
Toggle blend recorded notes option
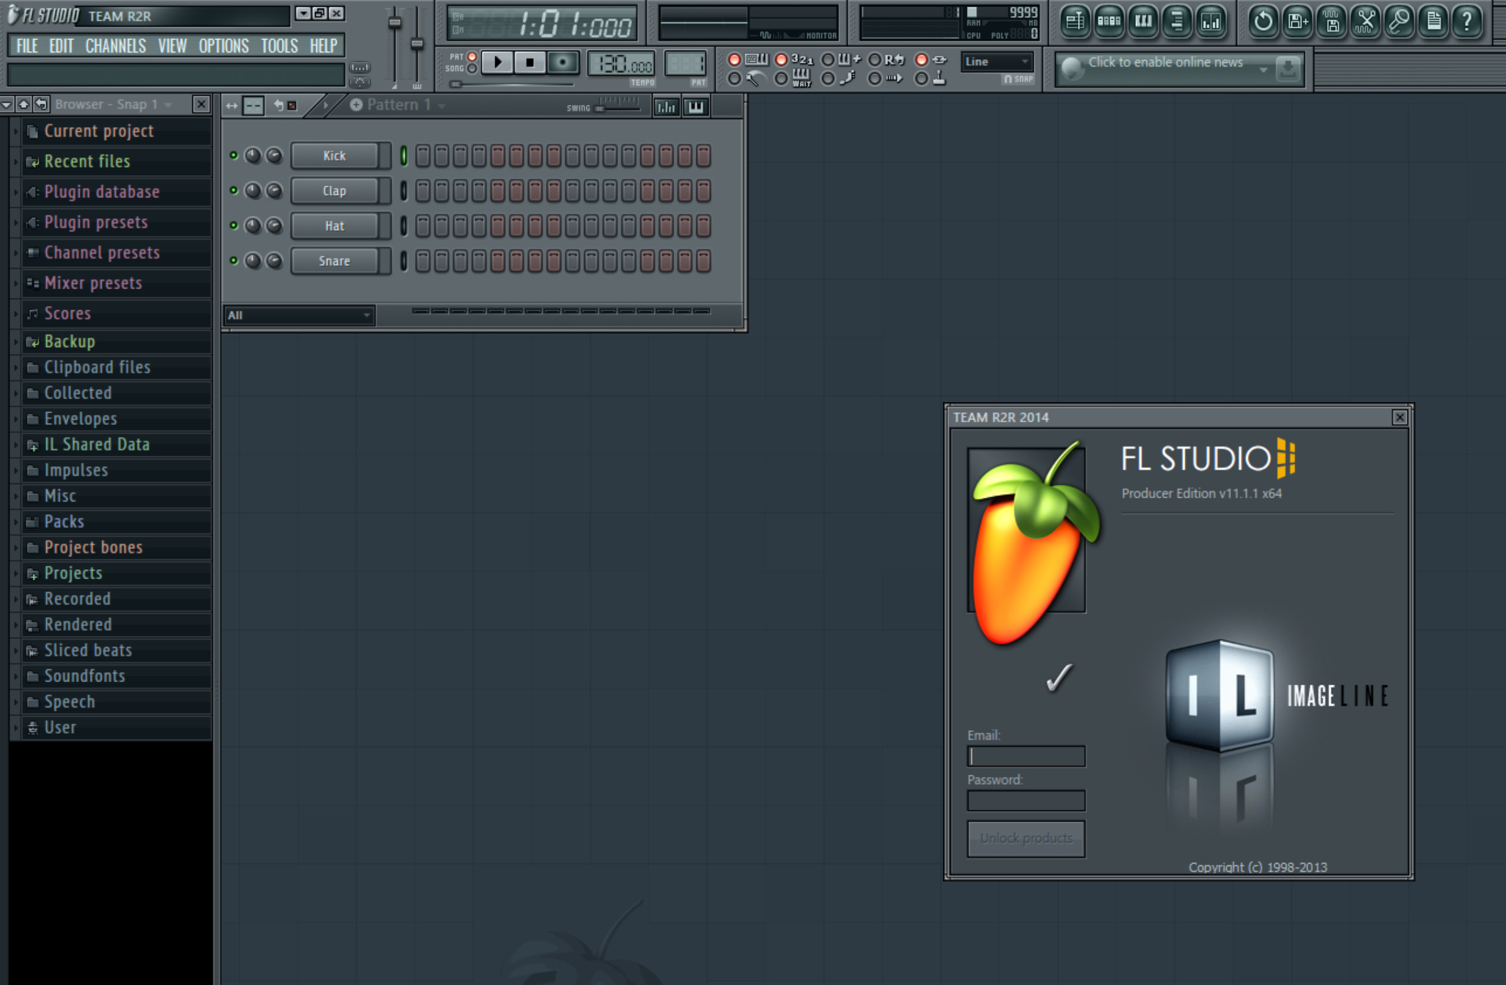pyautogui.click(x=828, y=59)
